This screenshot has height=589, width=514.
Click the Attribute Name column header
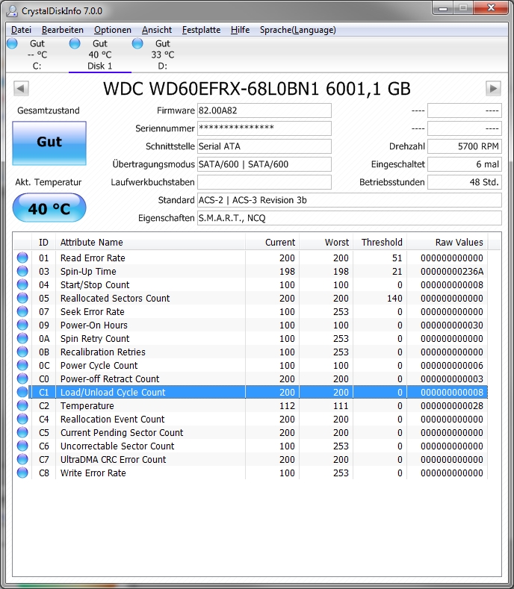(x=150, y=243)
